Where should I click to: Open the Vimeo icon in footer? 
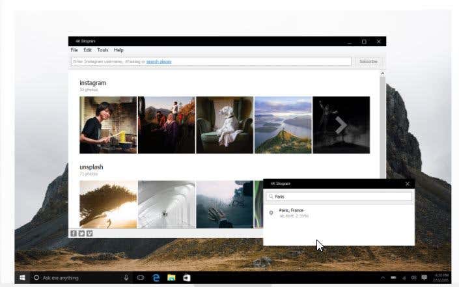pos(90,234)
